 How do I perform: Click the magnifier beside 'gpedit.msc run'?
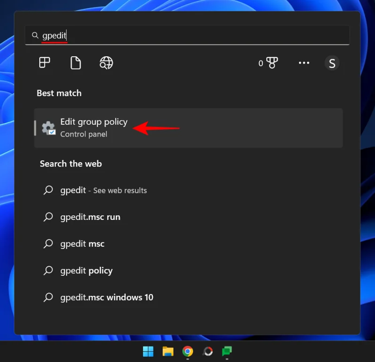point(47,217)
